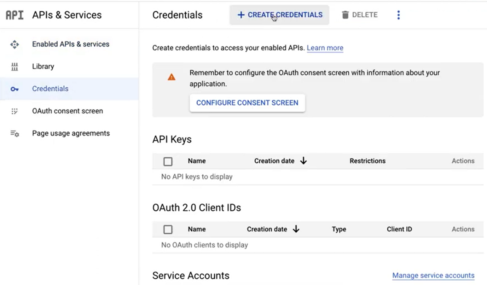Open the three-dot more actions menu
Viewport: 487px width, 285px height.
coord(398,15)
